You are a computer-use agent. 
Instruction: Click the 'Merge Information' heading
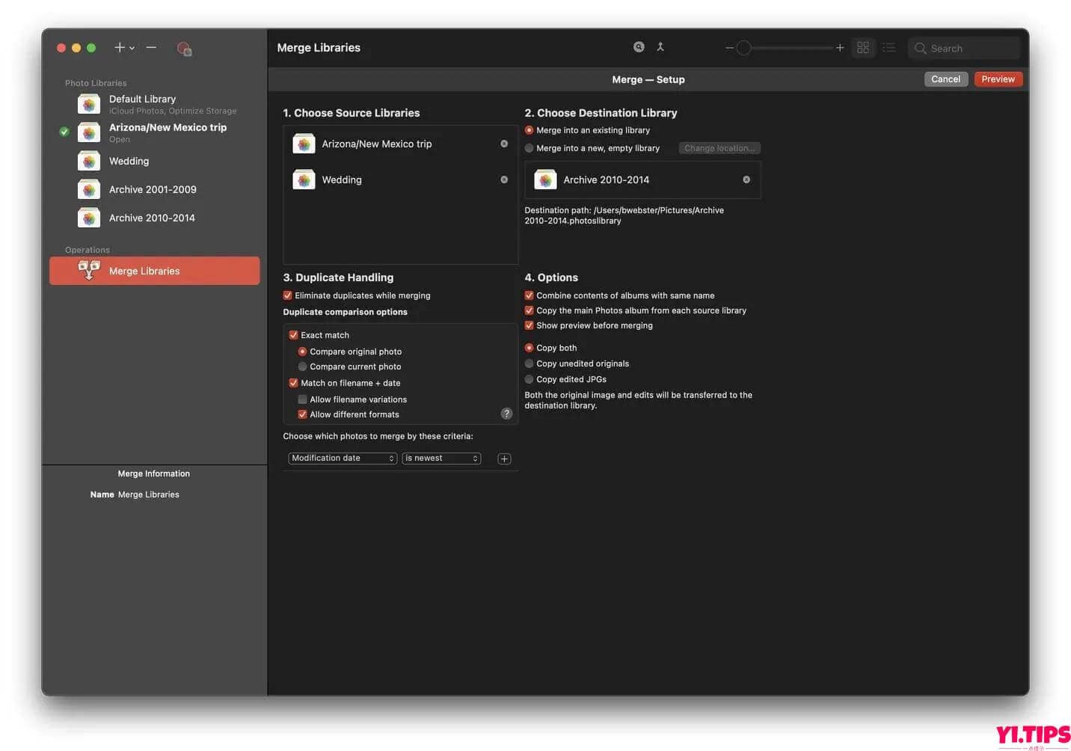pyautogui.click(x=154, y=473)
